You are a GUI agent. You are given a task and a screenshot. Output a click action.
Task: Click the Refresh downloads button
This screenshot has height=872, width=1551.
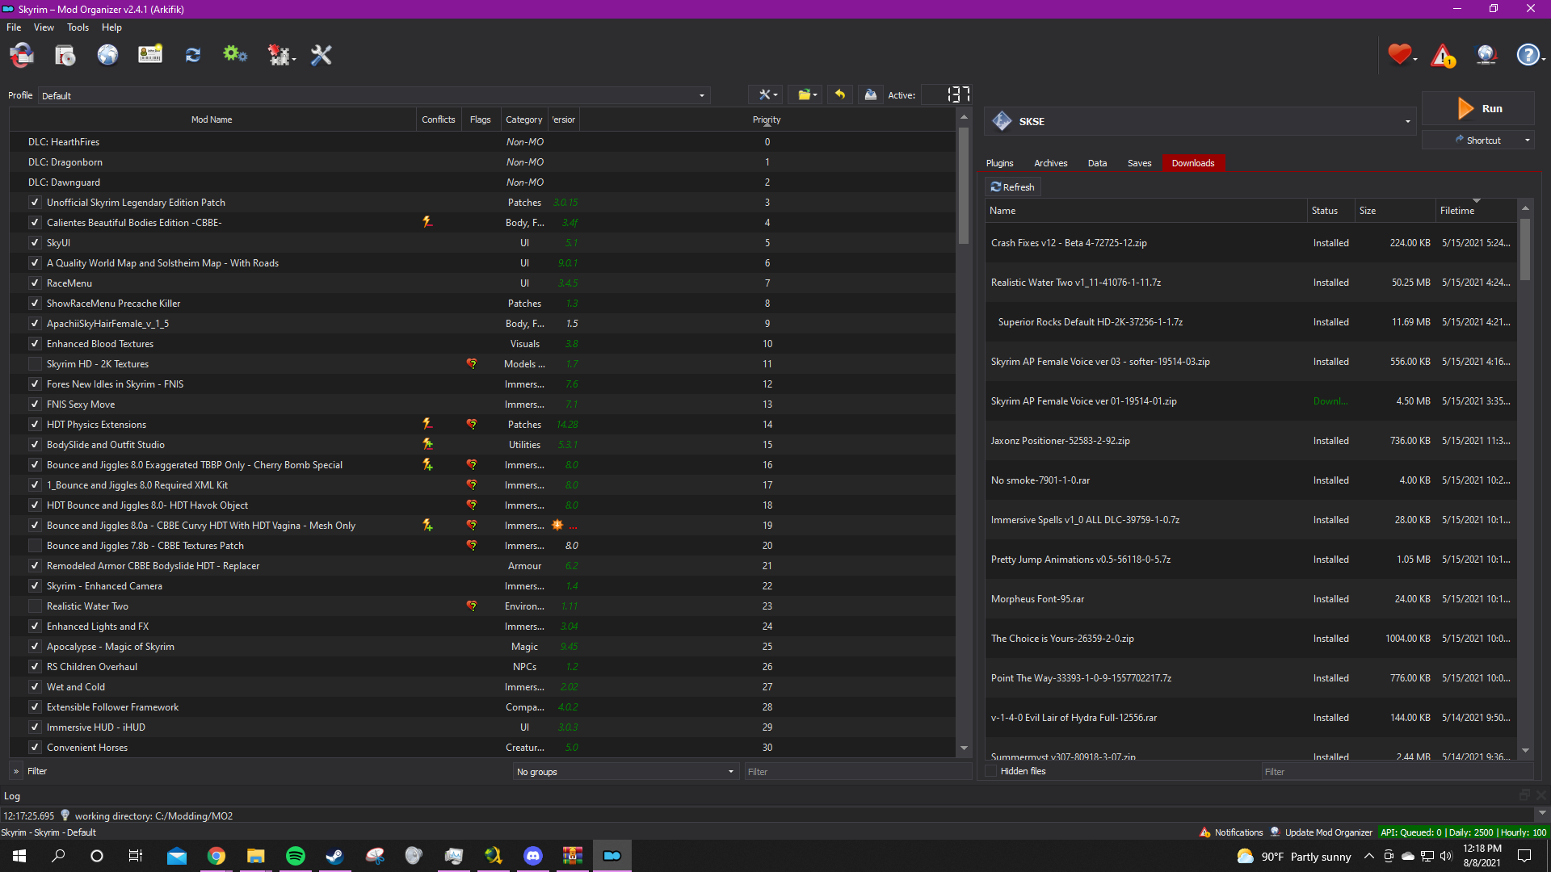click(x=1013, y=187)
